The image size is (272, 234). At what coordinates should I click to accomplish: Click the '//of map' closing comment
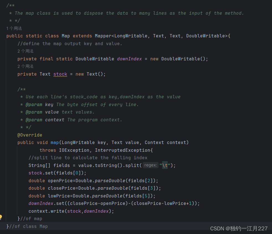[31, 219]
